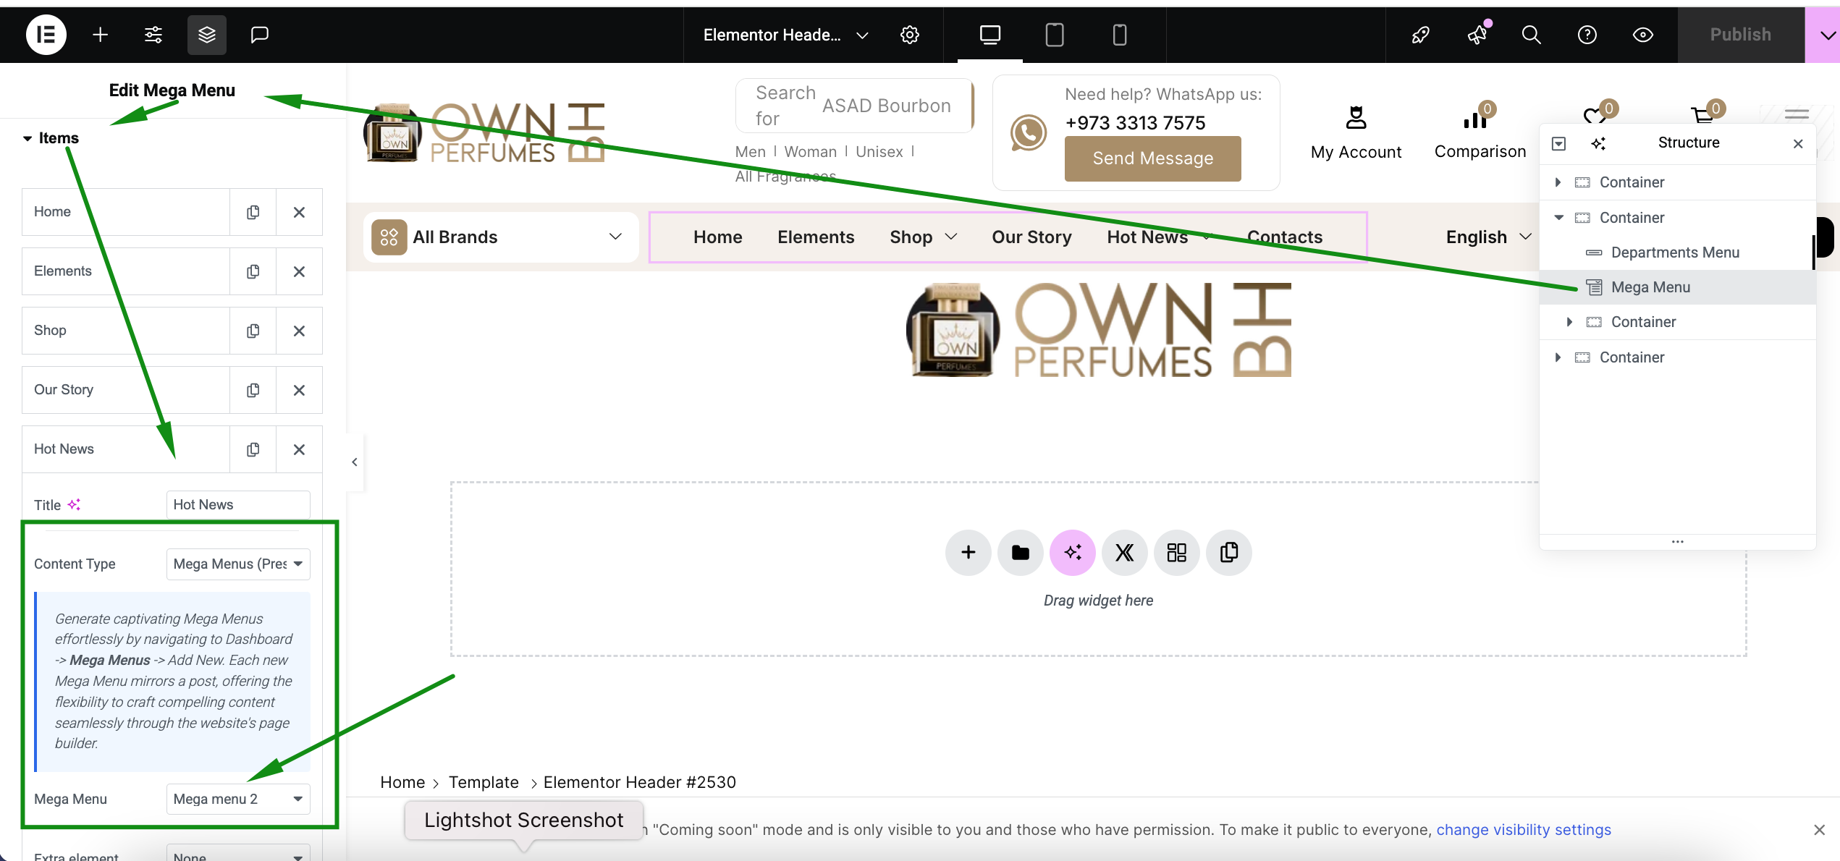Switch to tablet device view
Image resolution: width=1840 pixels, height=861 pixels.
click(1055, 35)
